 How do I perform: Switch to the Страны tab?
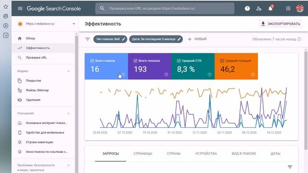(174, 154)
